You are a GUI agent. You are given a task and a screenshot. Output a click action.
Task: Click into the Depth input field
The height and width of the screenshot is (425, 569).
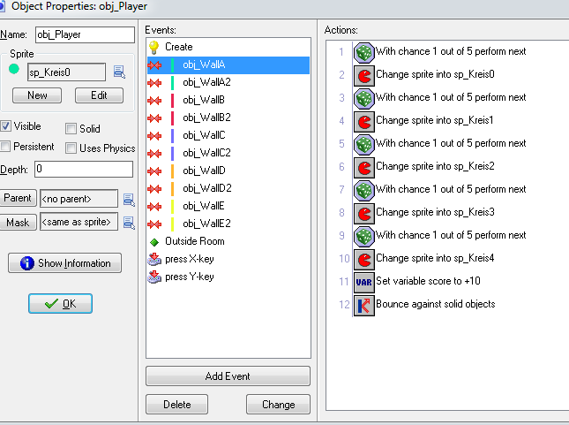point(83,169)
